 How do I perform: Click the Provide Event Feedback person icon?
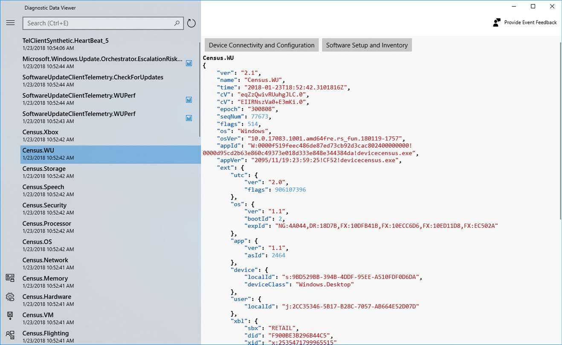point(496,23)
